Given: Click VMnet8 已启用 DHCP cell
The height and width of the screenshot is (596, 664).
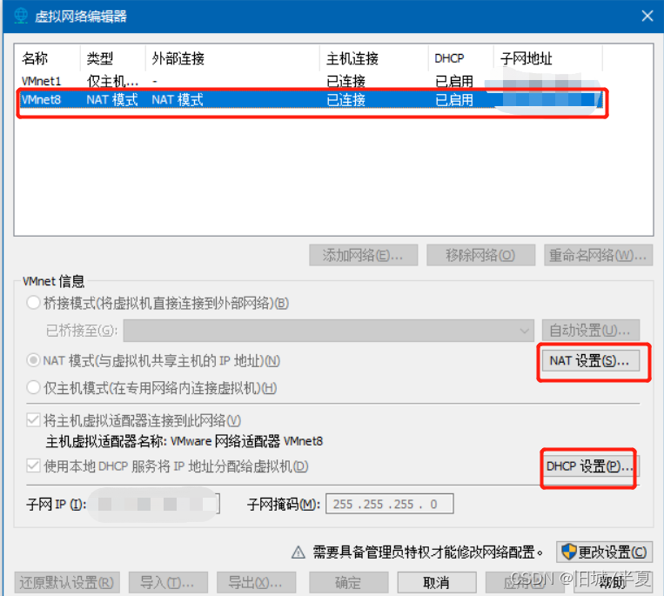Looking at the screenshot, I should pyautogui.click(x=454, y=100).
